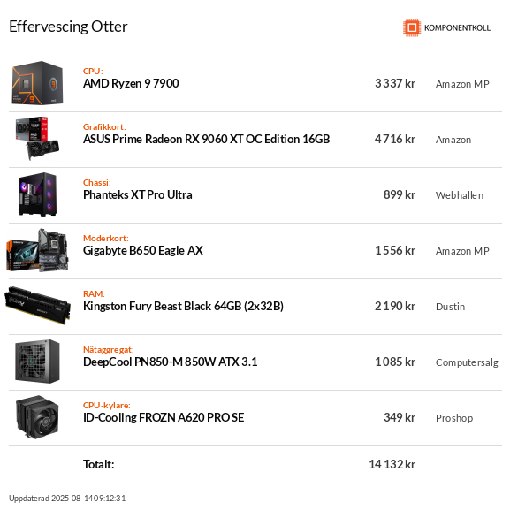This screenshot has width=510, height=510.
Task: Click ASUS Prime Radeon RX 9060 XT title
Action: point(207,139)
